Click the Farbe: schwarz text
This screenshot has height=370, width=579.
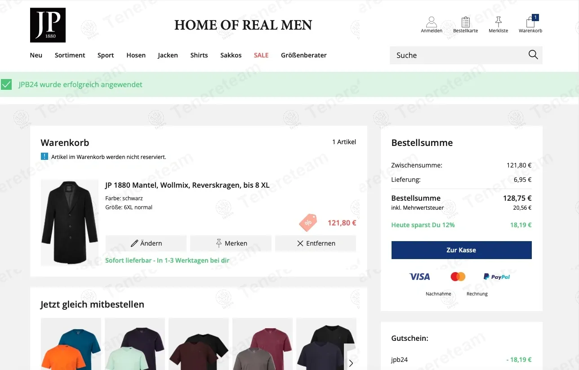[124, 198]
